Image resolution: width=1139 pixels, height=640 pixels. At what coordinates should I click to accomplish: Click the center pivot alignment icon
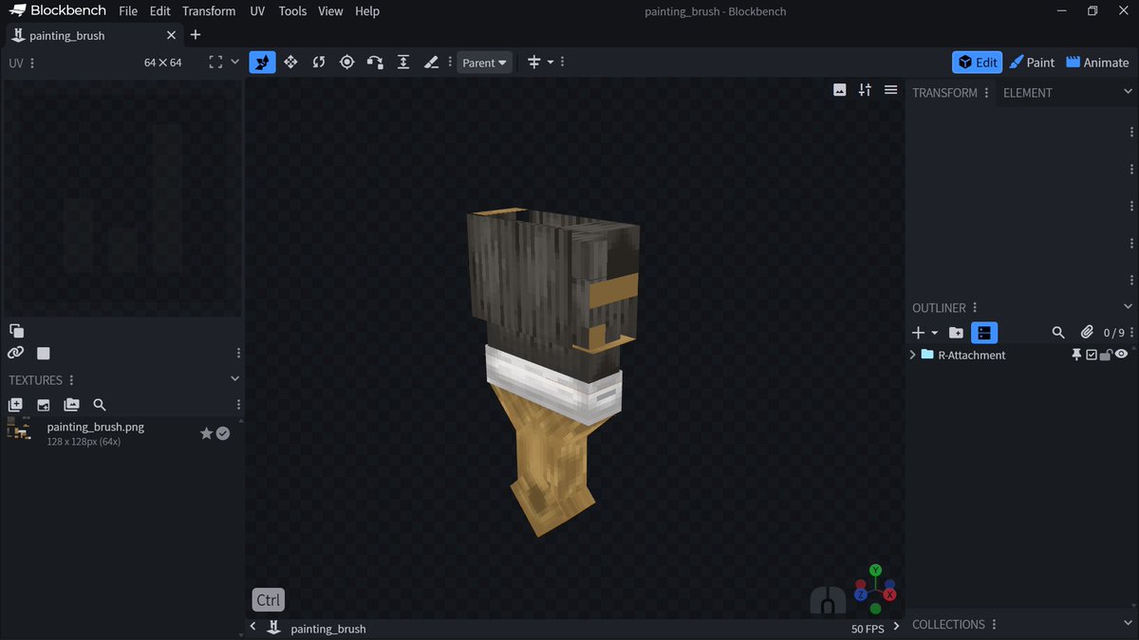tap(533, 62)
